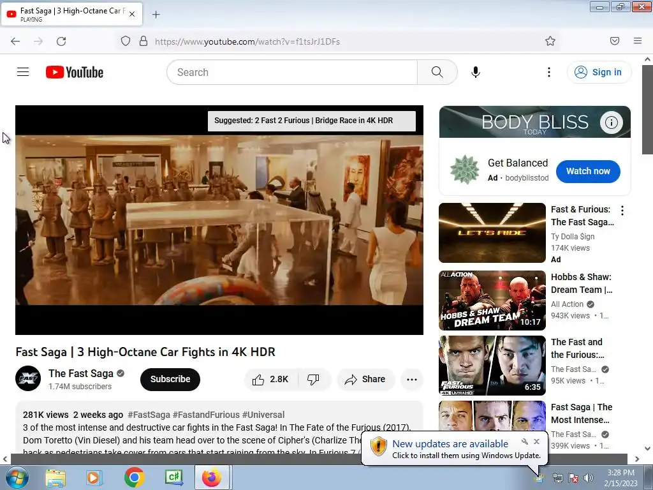Open a new browser tab
Screen dimensions: 653x490
tap(156, 15)
